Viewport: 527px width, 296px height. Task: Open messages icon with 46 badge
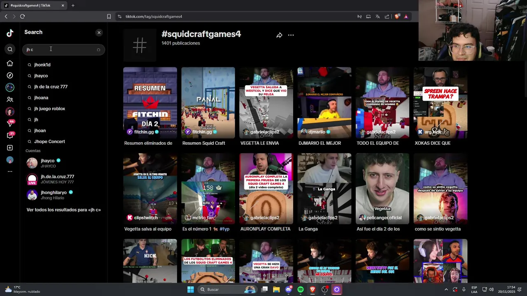[x=10, y=123]
